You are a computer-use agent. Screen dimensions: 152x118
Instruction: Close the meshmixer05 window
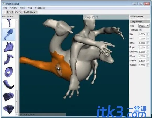147,4
